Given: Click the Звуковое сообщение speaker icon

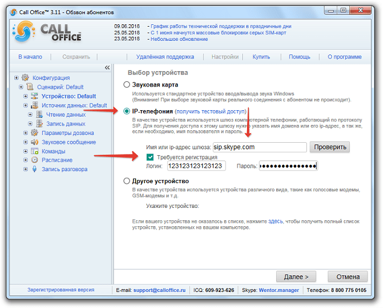Looking at the screenshot, I should click(34, 142).
